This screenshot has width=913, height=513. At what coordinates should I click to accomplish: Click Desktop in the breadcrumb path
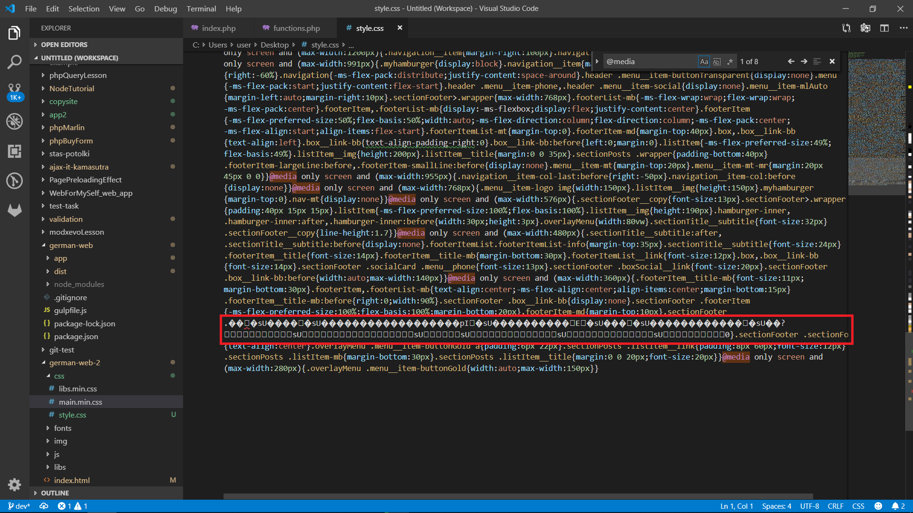pos(274,45)
